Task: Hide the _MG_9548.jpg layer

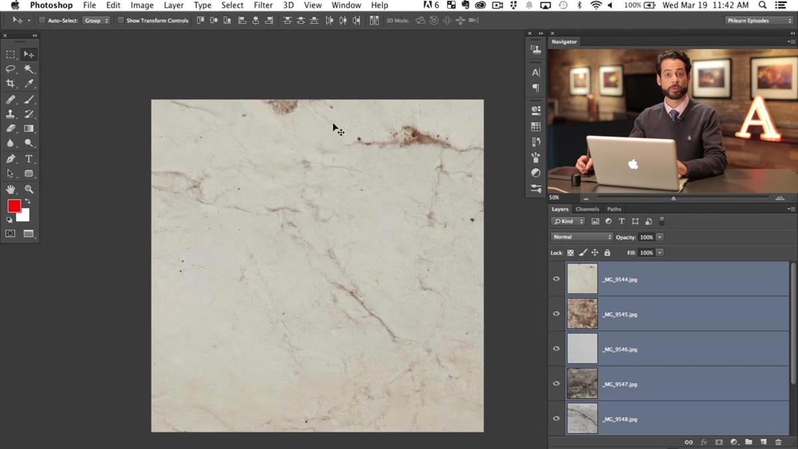Action: (557, 418)
